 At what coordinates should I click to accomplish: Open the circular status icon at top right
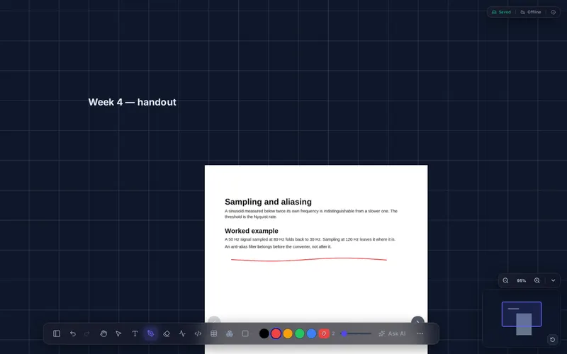click(553, 12)
